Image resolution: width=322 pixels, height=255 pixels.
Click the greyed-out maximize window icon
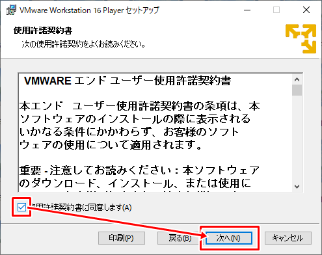276,10
